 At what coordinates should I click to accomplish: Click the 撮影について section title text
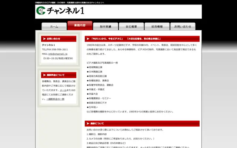click(97, 124)
